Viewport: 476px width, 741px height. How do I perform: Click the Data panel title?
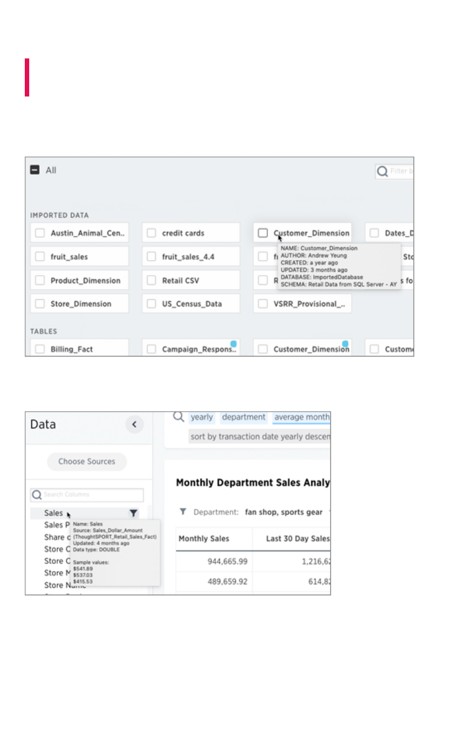click(x=43, y=425)
